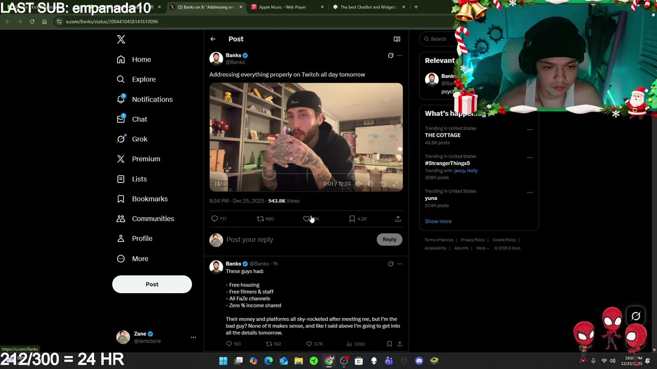Reload the page

point(32,22)
